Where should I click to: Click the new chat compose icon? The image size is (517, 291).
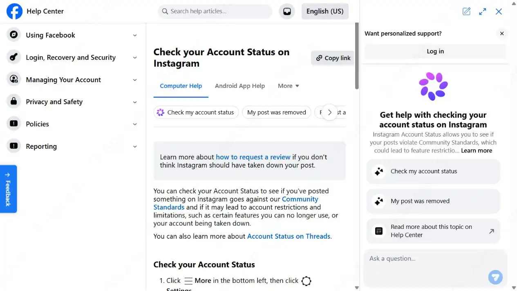(466, 11)
